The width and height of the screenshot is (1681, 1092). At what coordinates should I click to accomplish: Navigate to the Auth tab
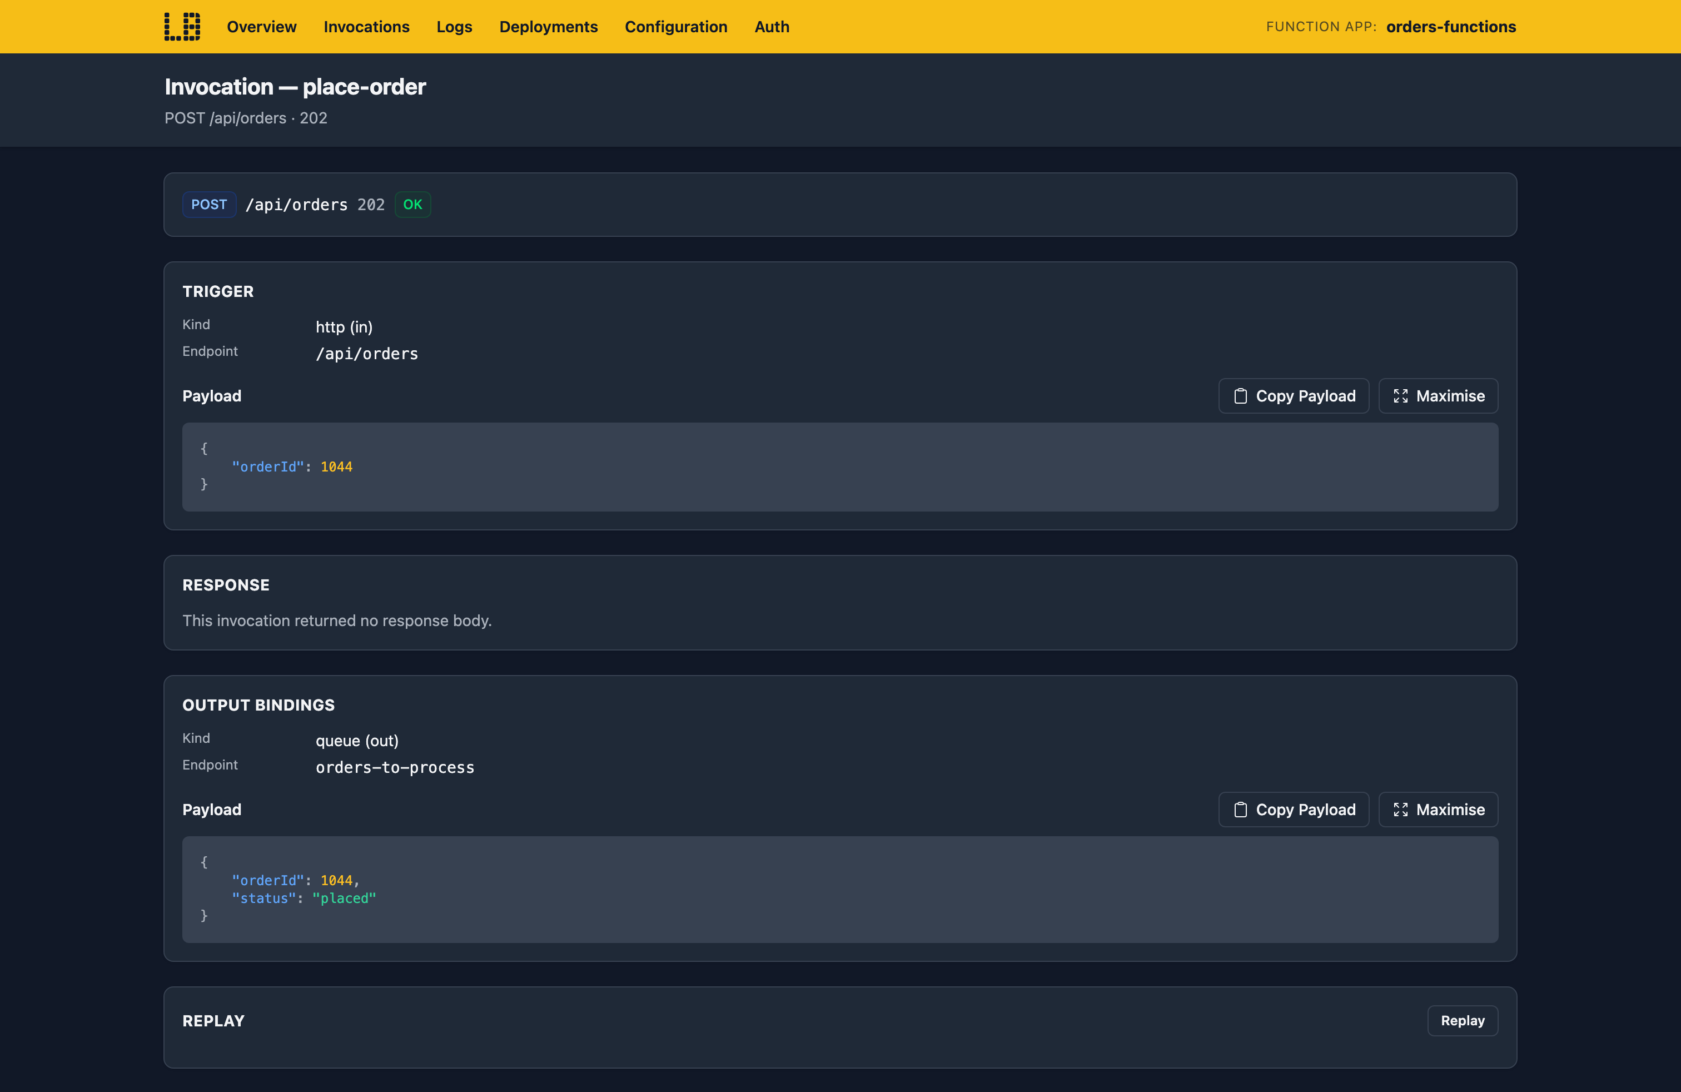click(x=771, y=27)
